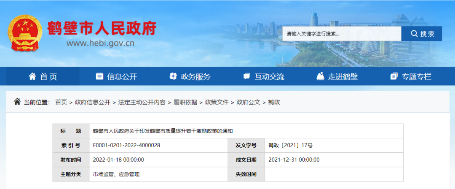Open 政府信息公开 breadcrumb link
Image resolution: width=455 pixels, height=189 pixels.
tap(93, 102)
